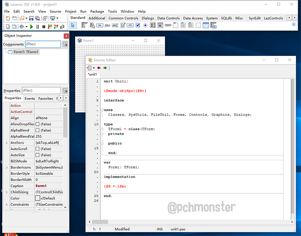Select the TCheckGroup component icon
This screenshot has height=236, width=301.
coord(190,25)
